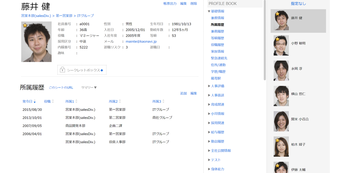The image size is (346, 173).
Task: Open the 役職履歴 sheet
Action: (x=218, y=45)
